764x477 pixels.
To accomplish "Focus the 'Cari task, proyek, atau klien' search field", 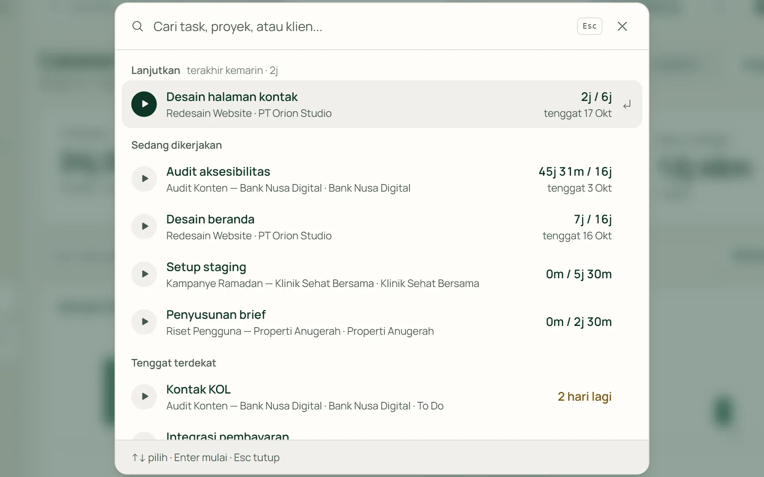I will [358, 26].
